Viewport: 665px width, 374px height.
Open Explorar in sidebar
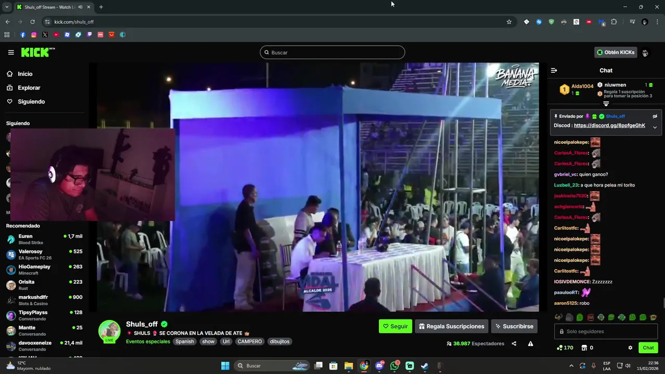[x=29, y=88]
